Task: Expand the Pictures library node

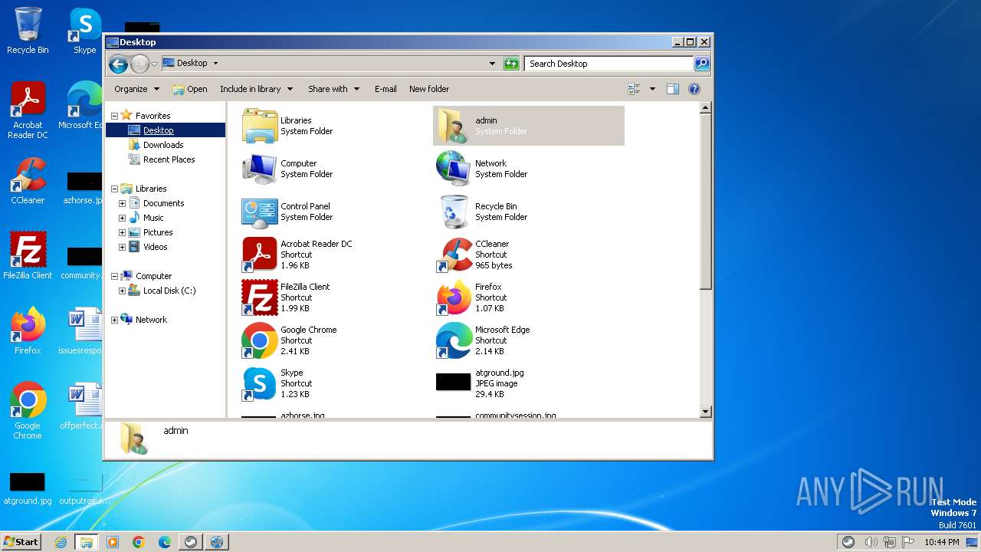Action: click(122, 232)
